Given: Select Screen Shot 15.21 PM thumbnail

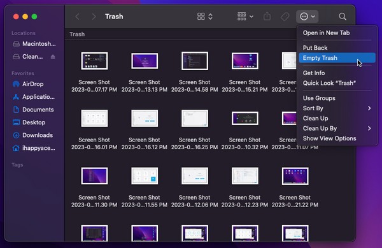Looking at the screenshot, I should pos(245,61).
